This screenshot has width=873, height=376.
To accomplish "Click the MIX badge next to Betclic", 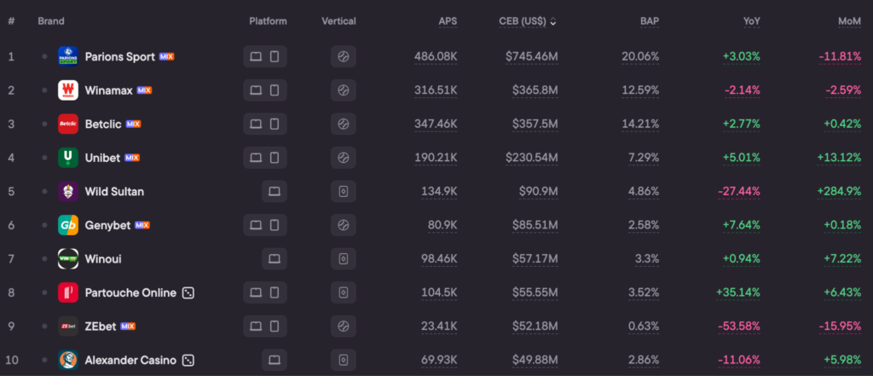I will pyautogui.click(x=133, y=124).
